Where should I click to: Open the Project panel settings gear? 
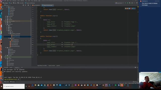point(28,5)
